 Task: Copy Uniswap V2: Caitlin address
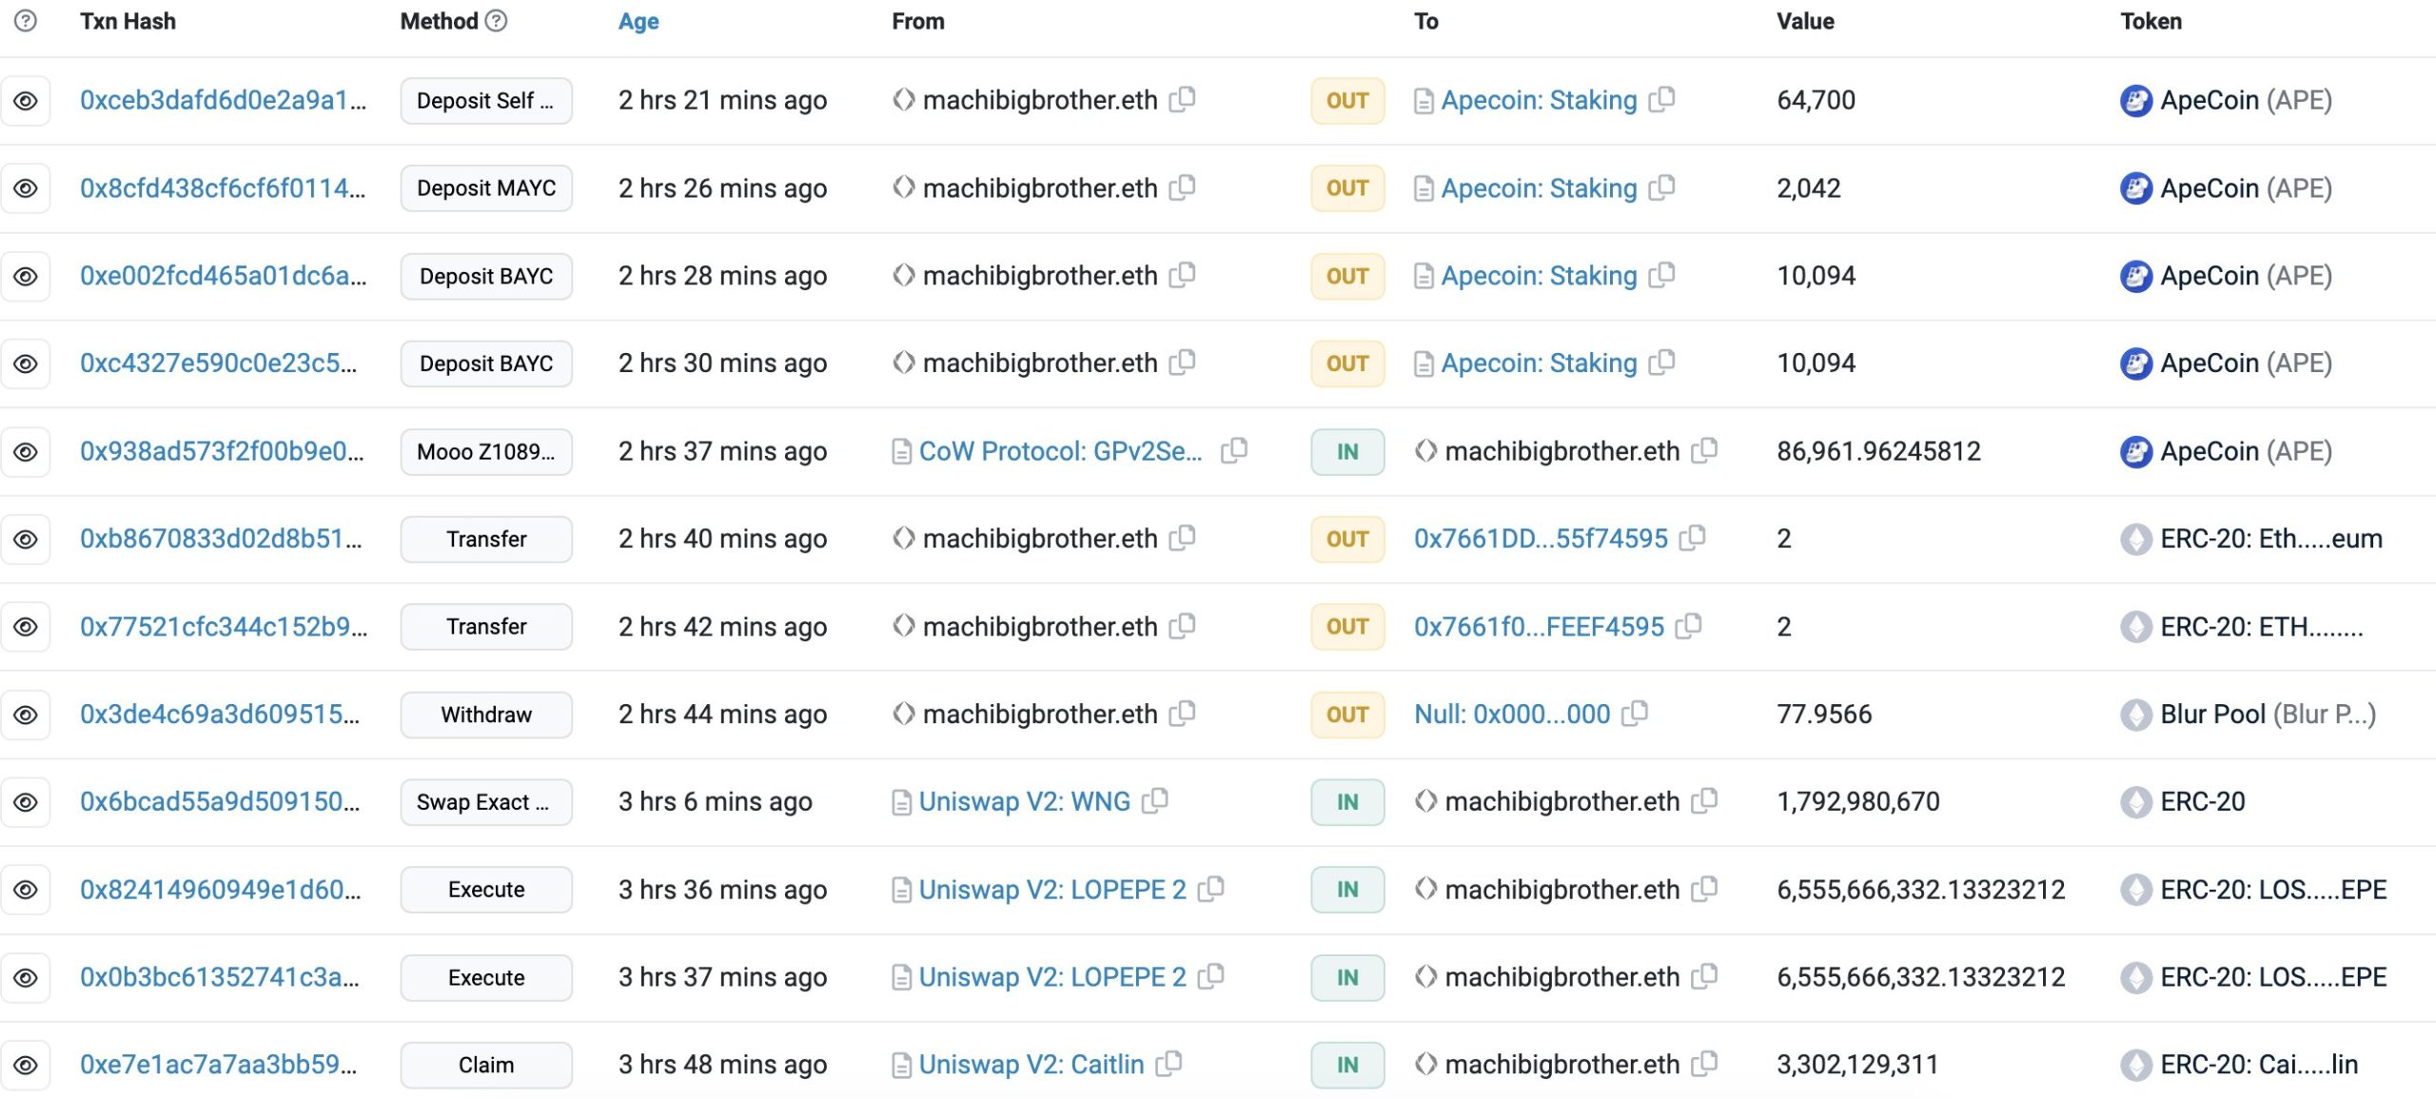[x=1169, y=1063]
